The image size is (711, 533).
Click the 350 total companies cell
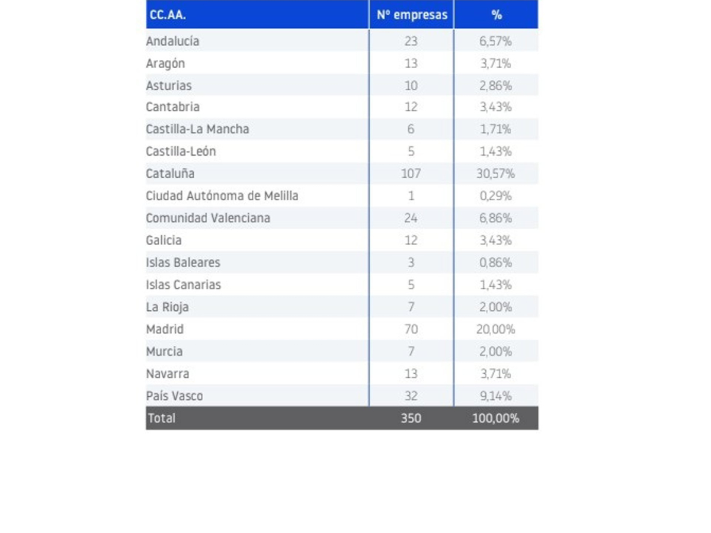(411, 418)
